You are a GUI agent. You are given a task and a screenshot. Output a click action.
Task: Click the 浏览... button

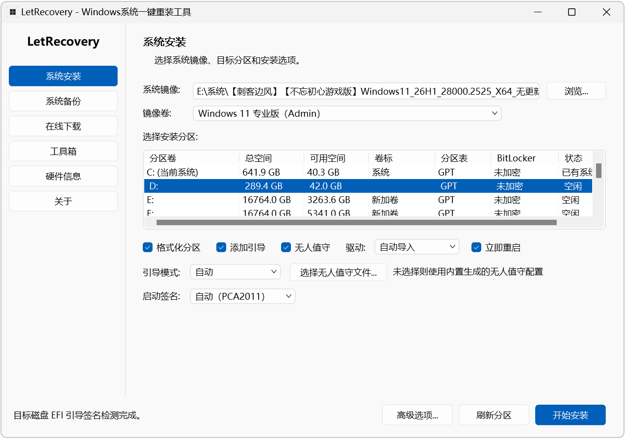[x=576, y=91]
